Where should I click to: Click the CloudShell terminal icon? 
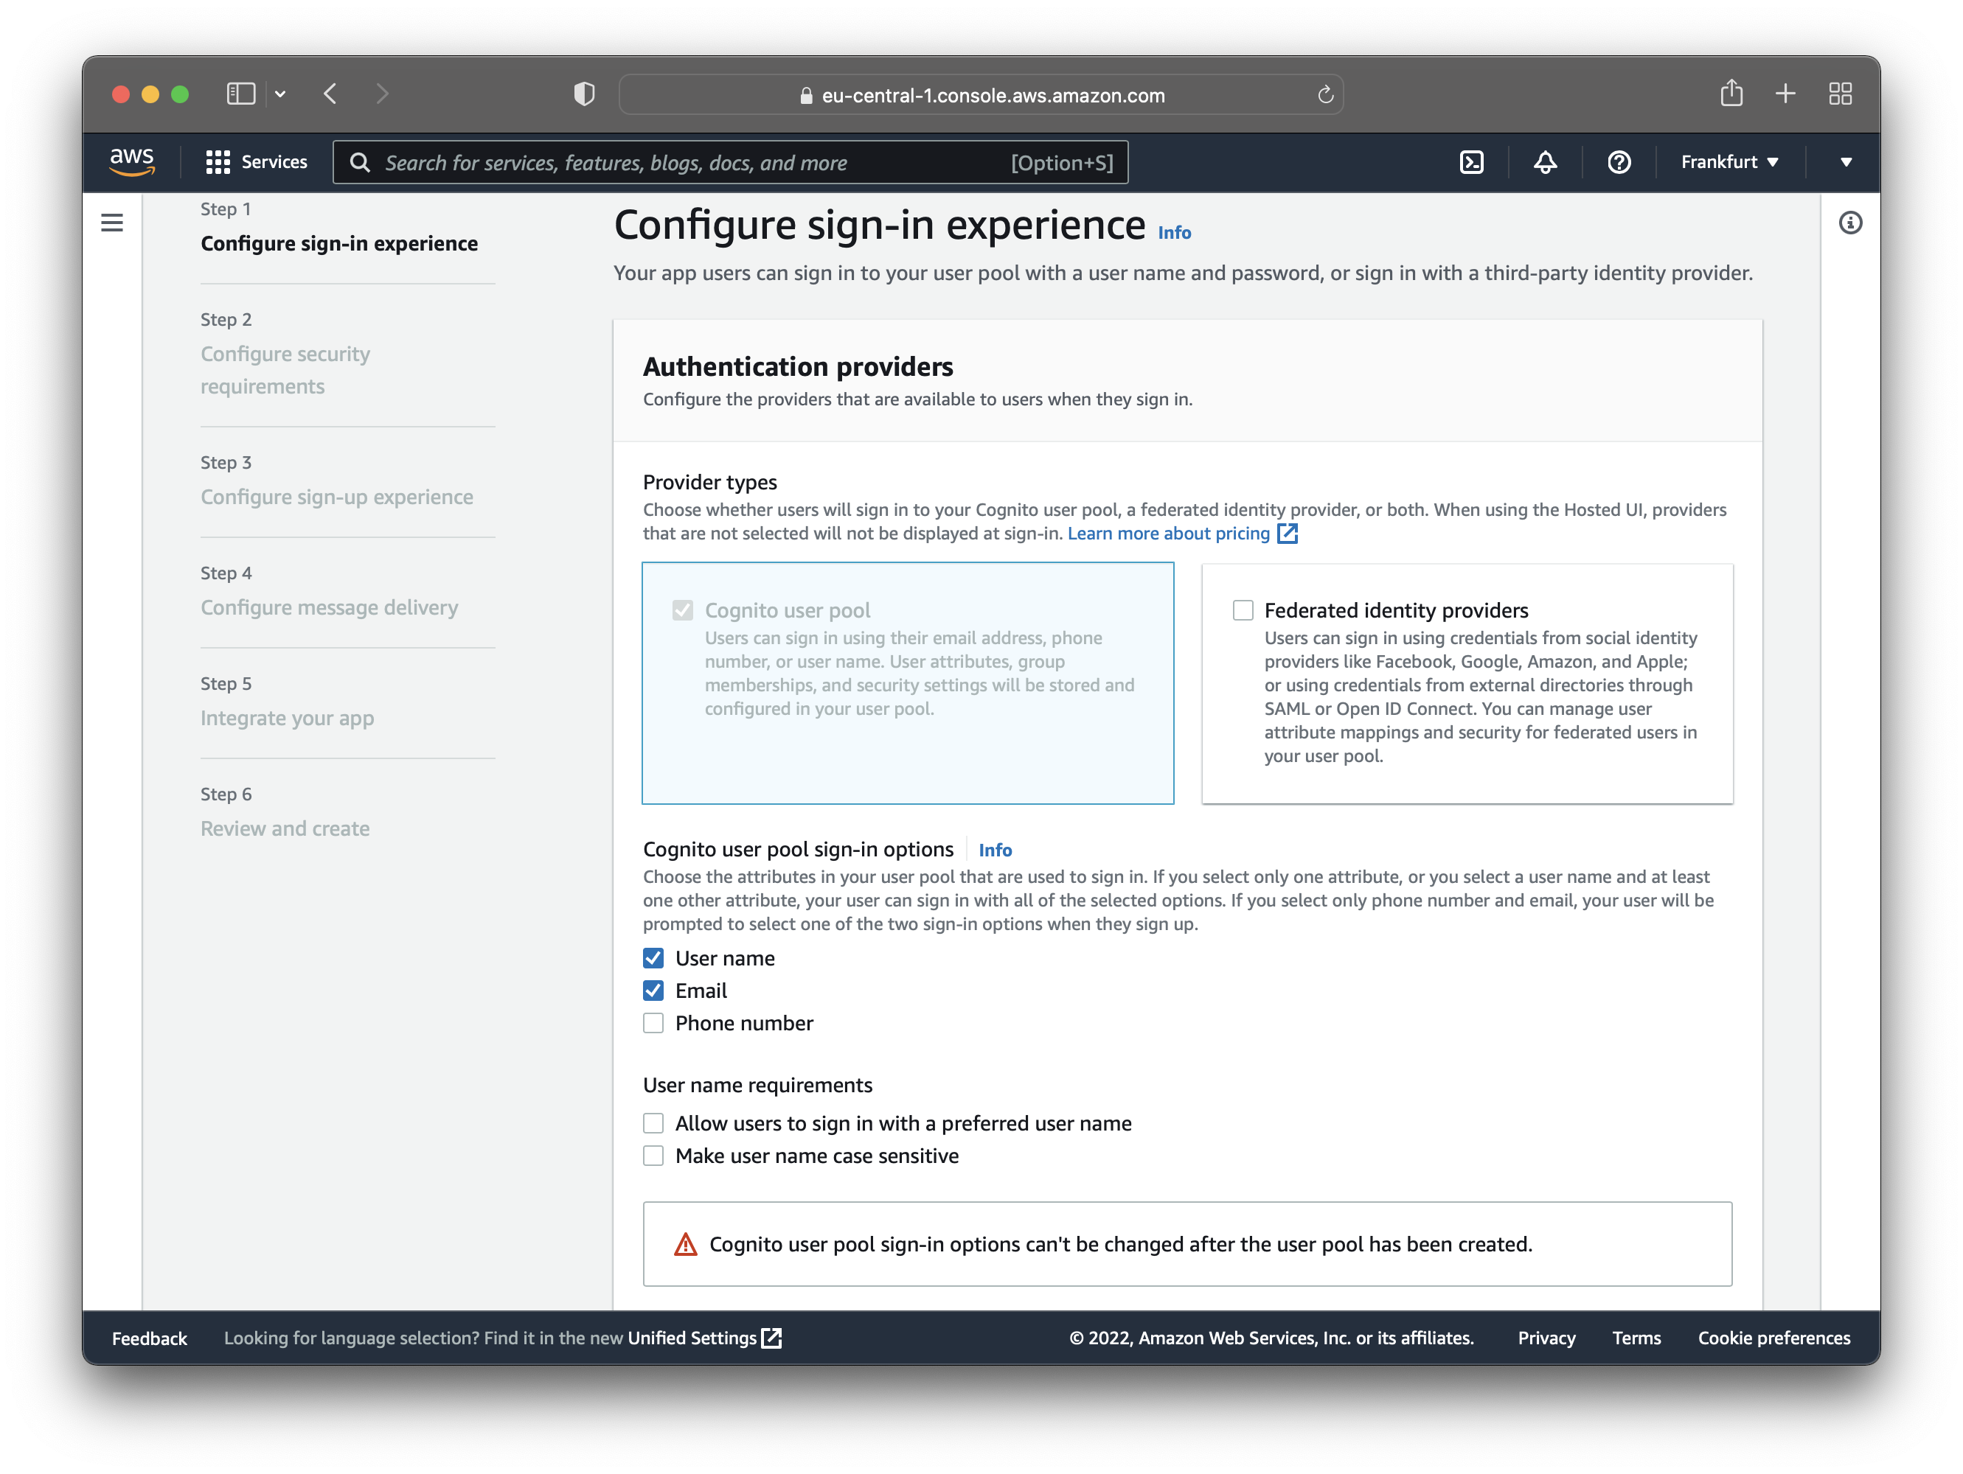click(x=1473, y=161)
